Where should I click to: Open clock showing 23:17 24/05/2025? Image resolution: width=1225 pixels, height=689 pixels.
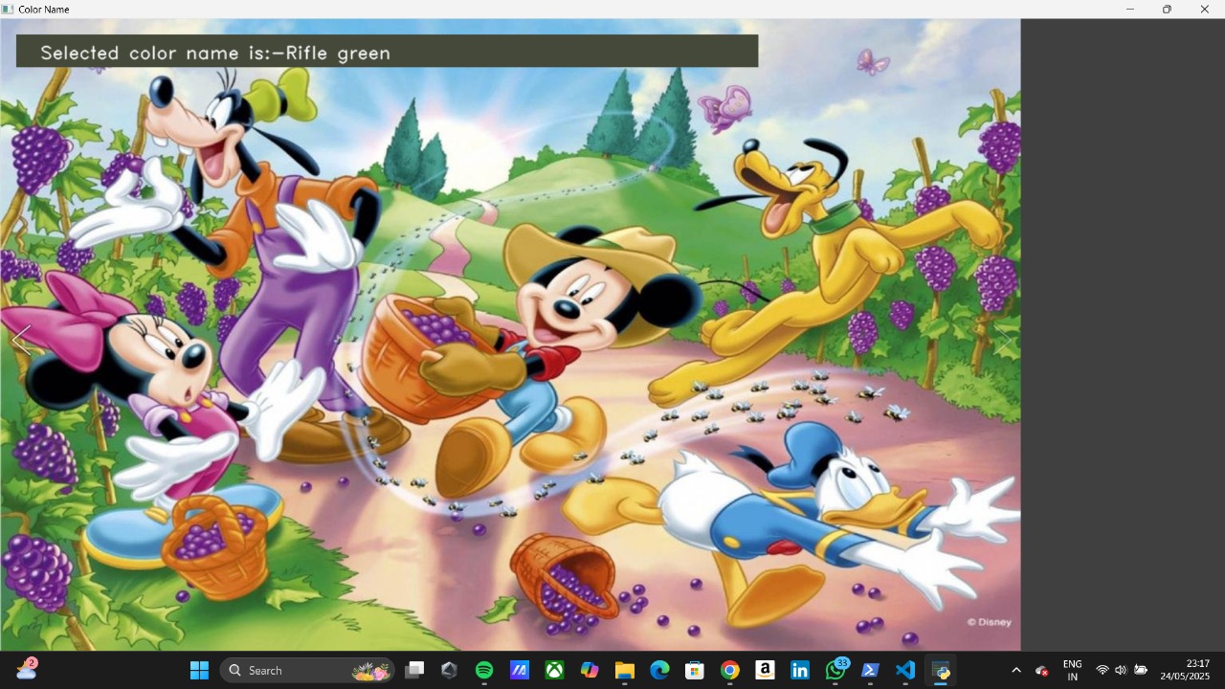(x=1185, y=670)
